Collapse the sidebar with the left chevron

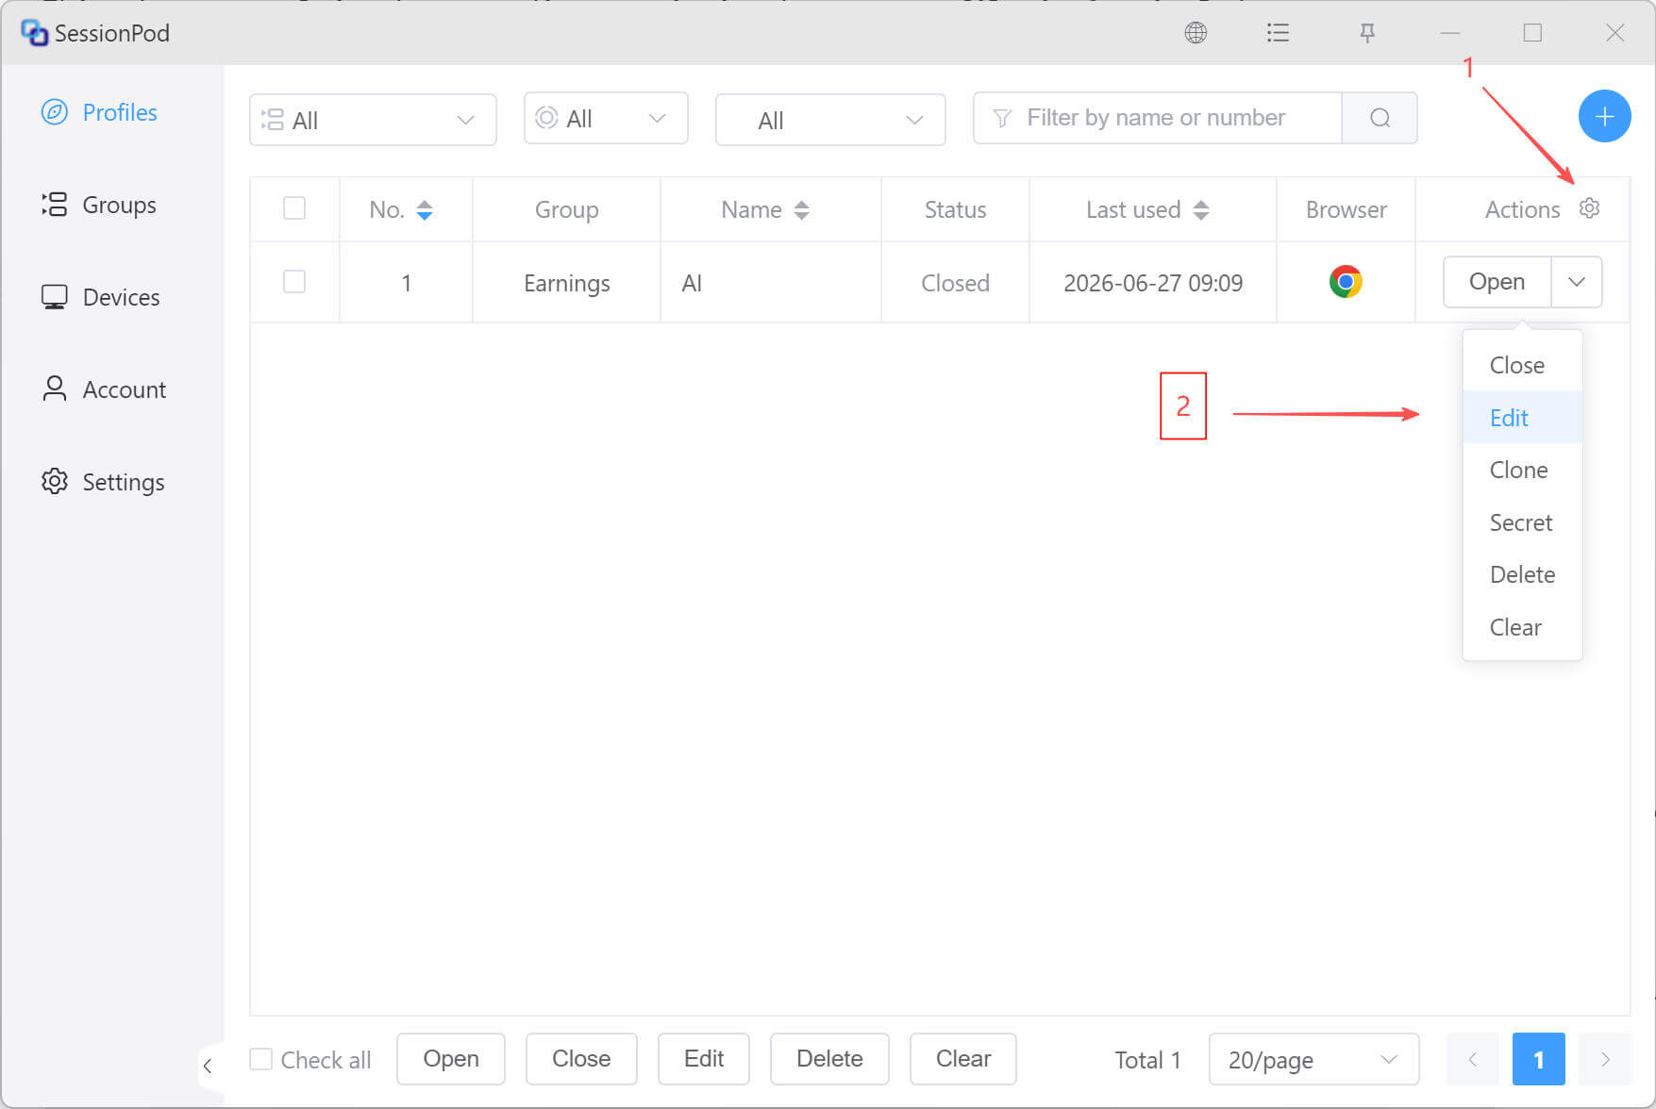tap(208, 1067)
